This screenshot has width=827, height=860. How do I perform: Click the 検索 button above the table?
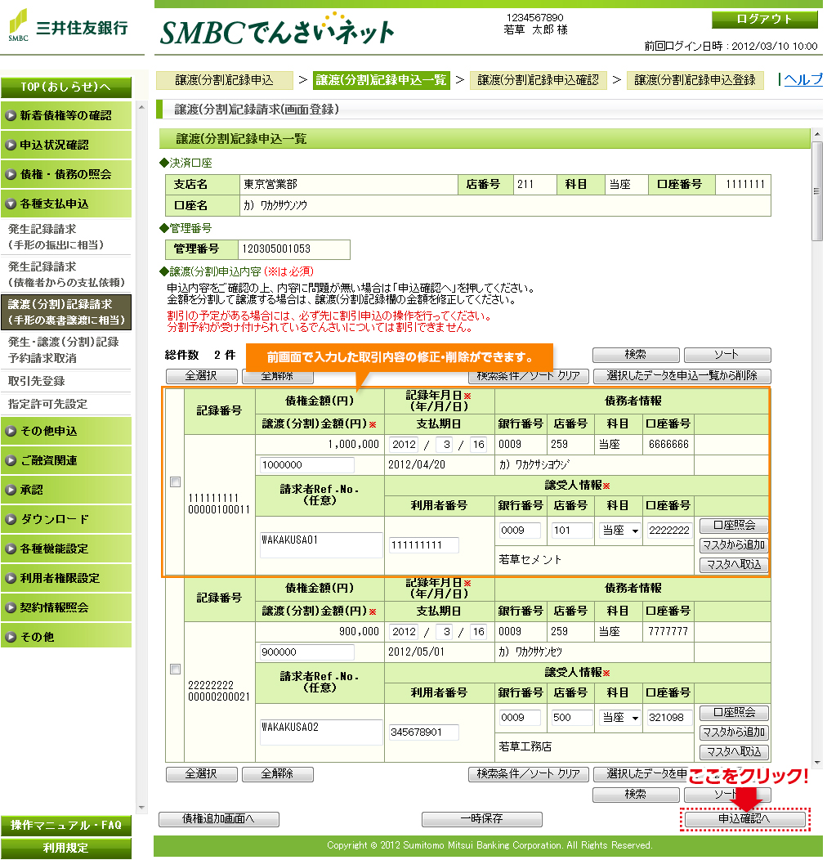pyautogui.click(x=636, y=355)
